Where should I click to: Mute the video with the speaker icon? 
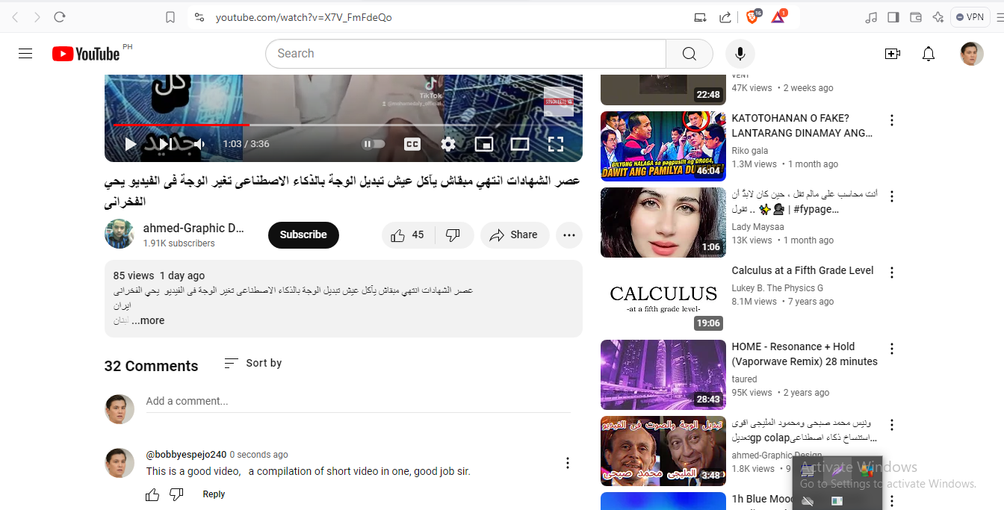pos(198,144)
